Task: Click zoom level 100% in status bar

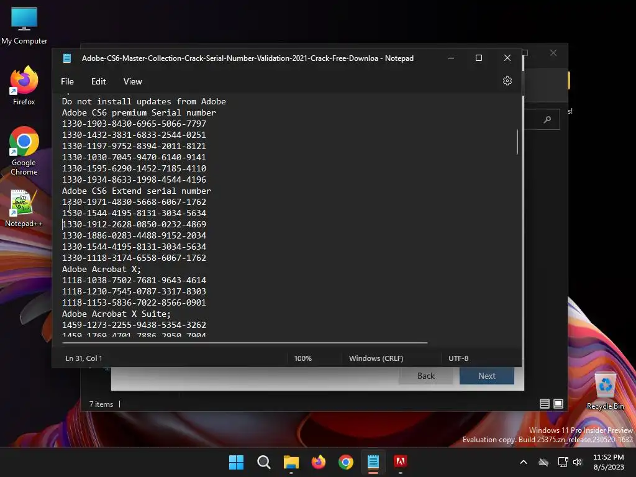Action: point(302,358)
